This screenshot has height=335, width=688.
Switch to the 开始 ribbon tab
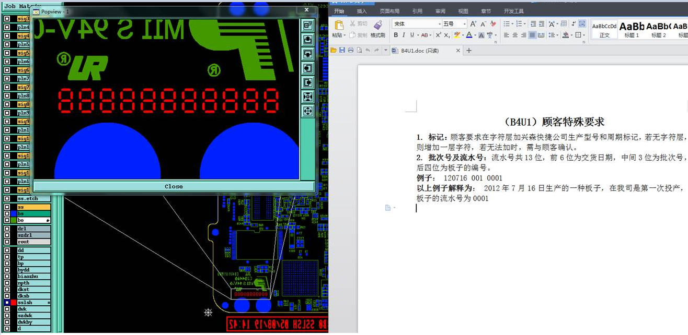tap(339, 11)
